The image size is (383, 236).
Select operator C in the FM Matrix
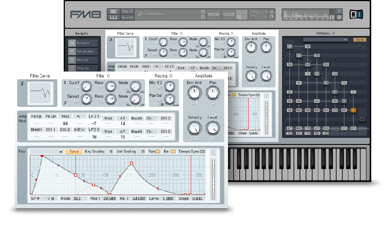pyautogui.click(x=308, y=65)
